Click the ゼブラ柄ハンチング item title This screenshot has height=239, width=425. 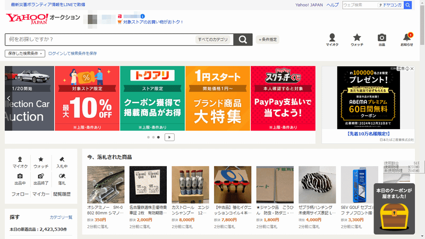click(x=317, y=210)
